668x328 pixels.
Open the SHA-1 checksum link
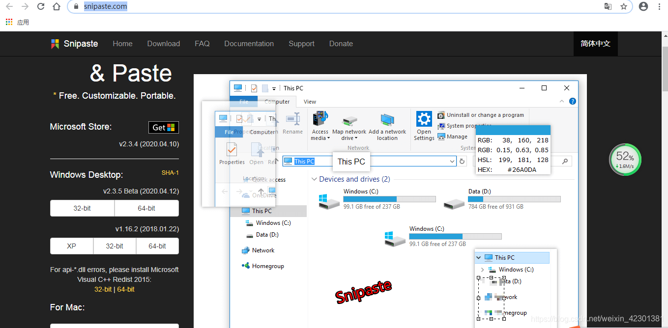point(170,173)
